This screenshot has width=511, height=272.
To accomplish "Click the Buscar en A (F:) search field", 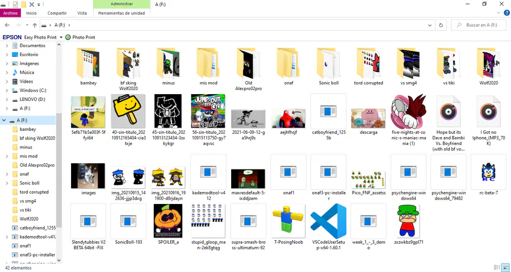I will click(479, 25).
